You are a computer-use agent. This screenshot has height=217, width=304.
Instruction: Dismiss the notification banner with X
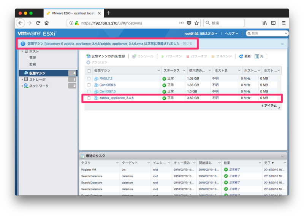point(282,44)
